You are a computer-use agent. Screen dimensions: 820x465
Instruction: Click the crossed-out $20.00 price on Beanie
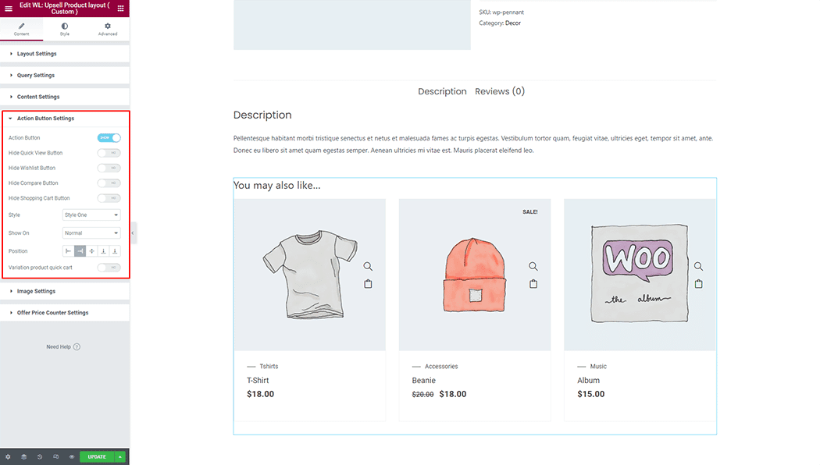[422, 394]
